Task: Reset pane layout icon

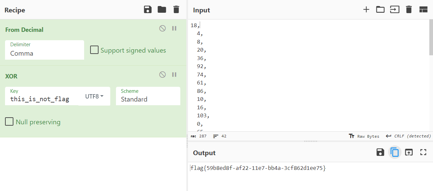Action: point(423,10)
